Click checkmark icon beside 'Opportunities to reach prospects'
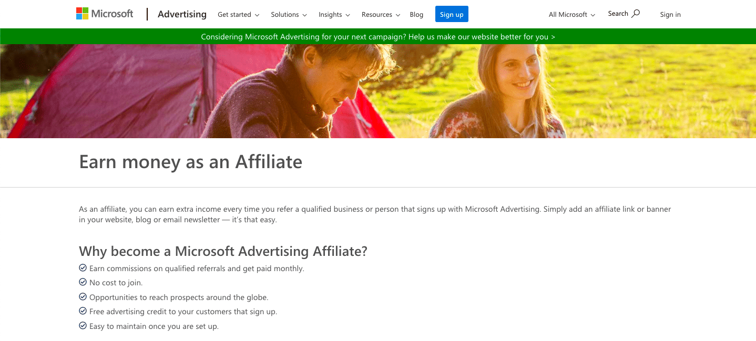The height and width of the screenshot is (341, 756). tap(83, 297)
